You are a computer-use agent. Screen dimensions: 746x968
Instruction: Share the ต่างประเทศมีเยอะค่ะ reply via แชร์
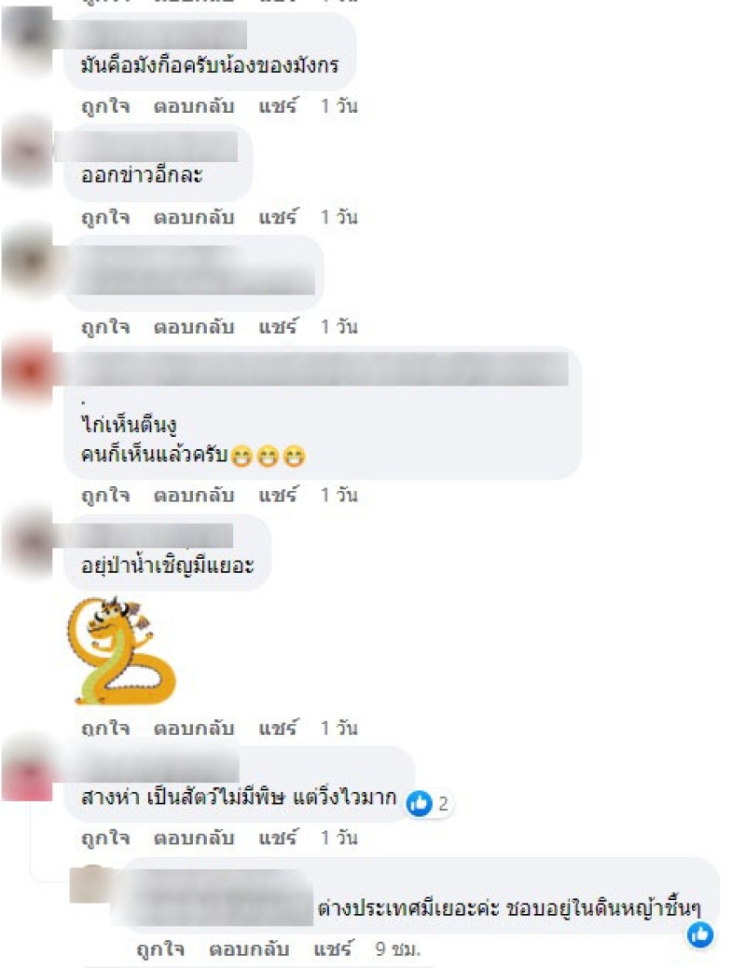click(333, 948)
